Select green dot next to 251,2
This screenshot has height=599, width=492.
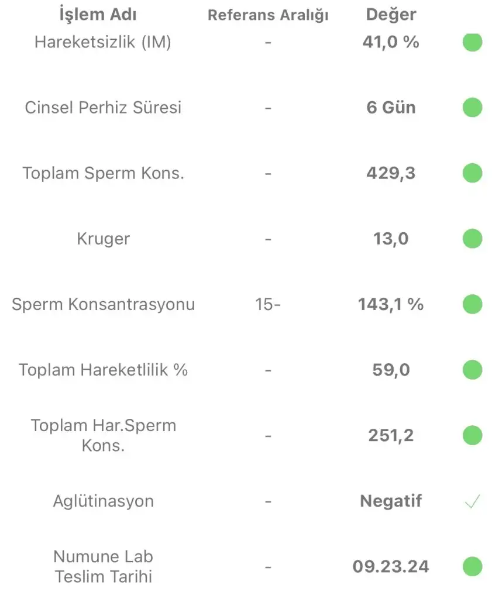(x=472, y=435)
